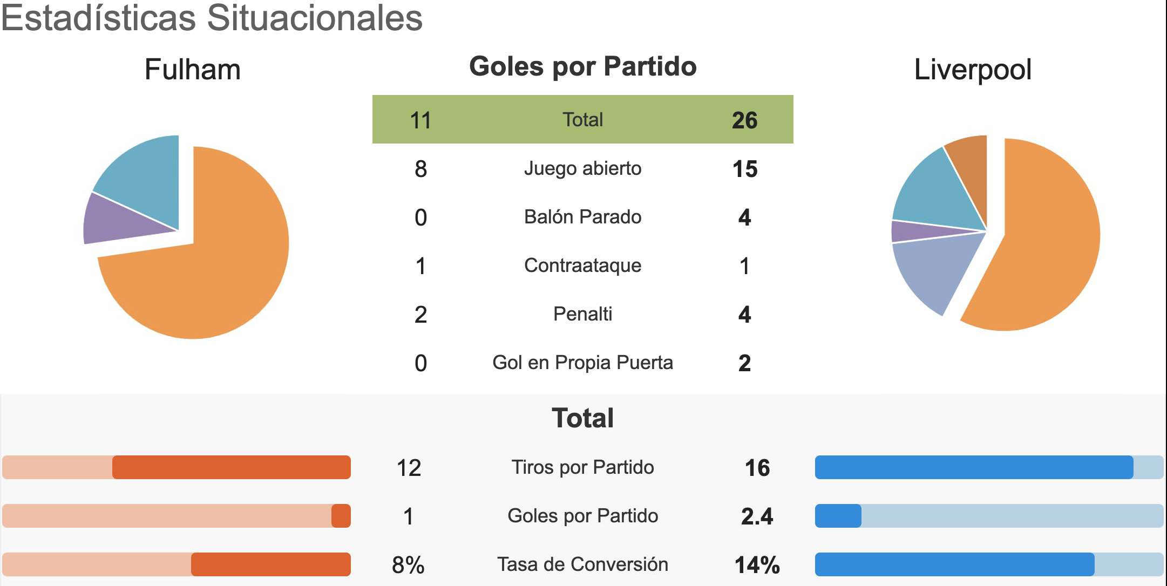Click the teal slice in Liverpool's pie chart
This screenshot has height=586, width=1167.
tap(937, 194)
